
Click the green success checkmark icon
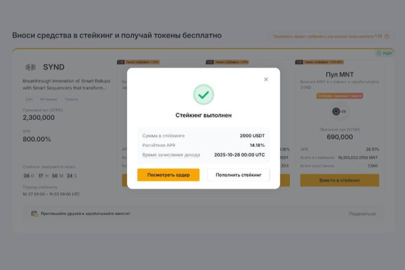coord(203,94)
